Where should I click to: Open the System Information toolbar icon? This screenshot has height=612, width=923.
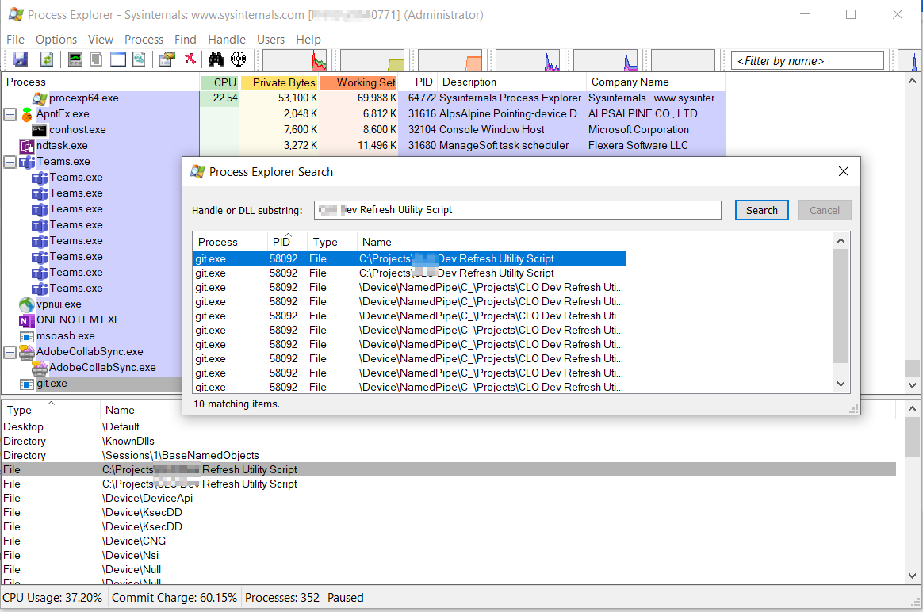point(75,59)
